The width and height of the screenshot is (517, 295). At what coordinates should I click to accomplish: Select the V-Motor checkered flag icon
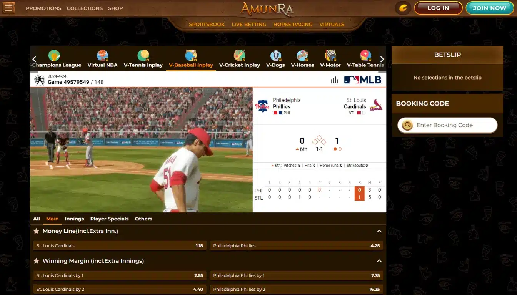click(330, 56)
